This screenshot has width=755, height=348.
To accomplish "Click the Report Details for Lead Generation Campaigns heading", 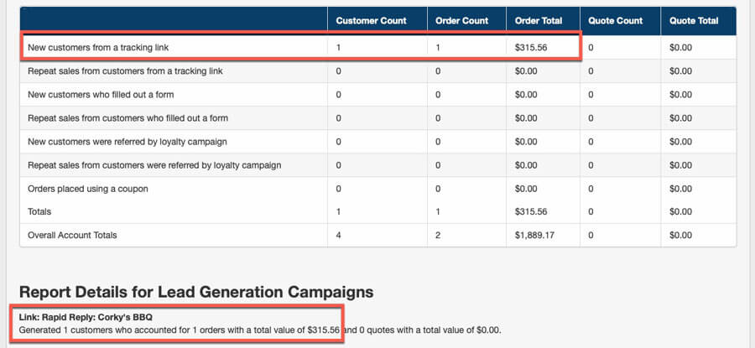I will (x=196, y=292).
